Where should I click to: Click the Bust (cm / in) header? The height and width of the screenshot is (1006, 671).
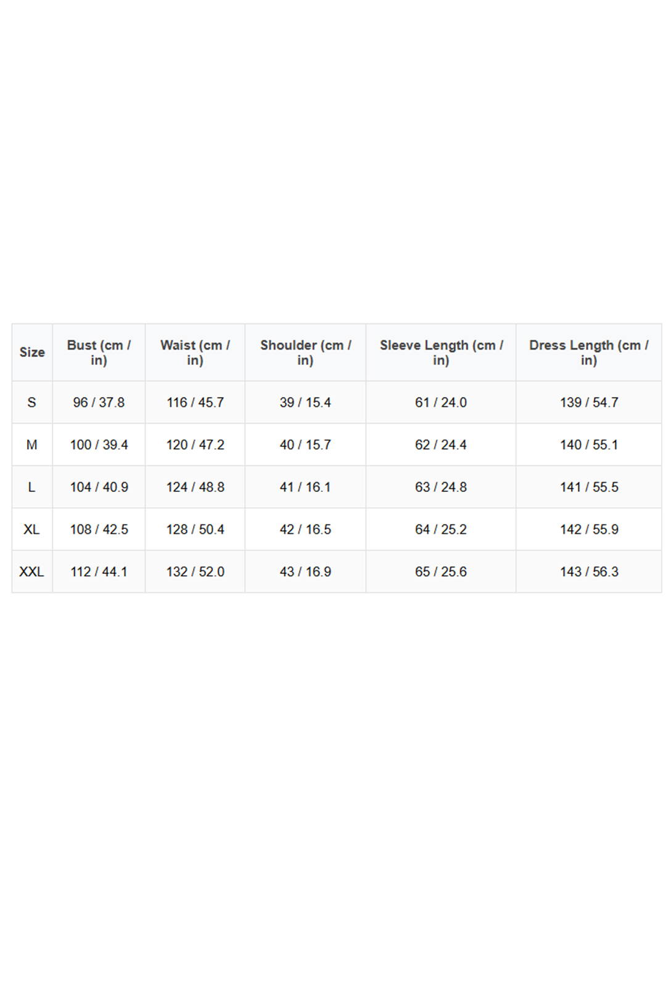click(99, 353)
